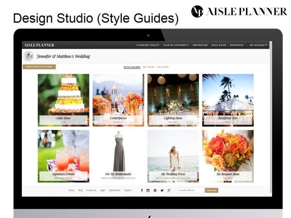Open the Aisle Guide menu item
The height and width of the screenshot is (218, 291).
[219, 45]
